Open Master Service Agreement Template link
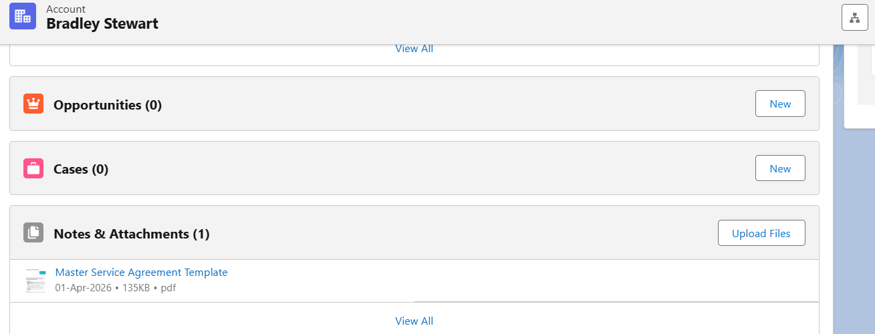Viewport: 875px width, 334px height. 141,273
